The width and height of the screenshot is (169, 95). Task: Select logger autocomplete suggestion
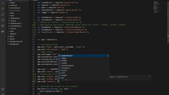(x=83, y=58)
